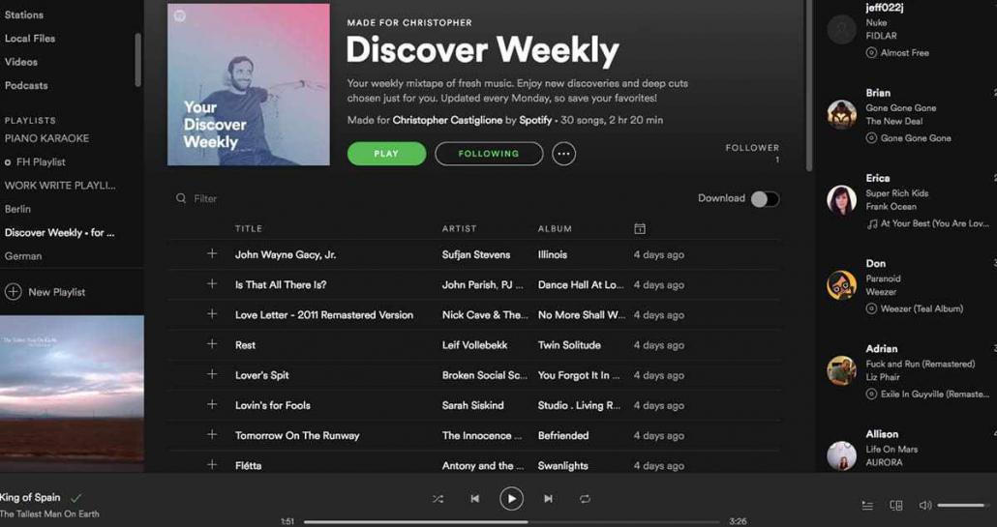The width and height of the screenshot is (997, 527).
Task: Click the green PLAY button
Action: [x=386, y=154]
